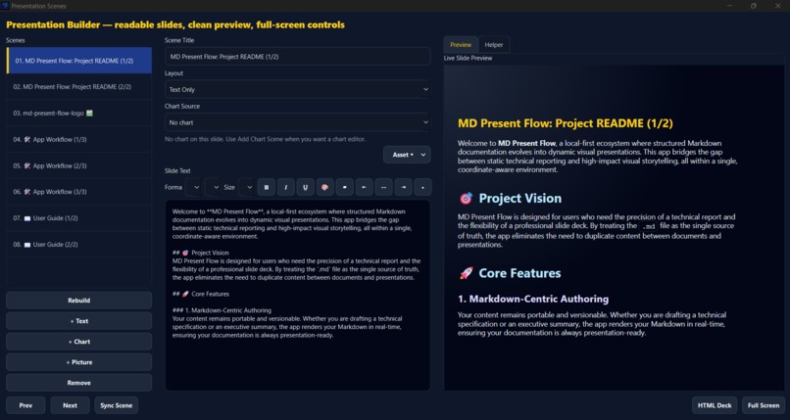This screenshot has width=790, height=420.
Task: Open the Size dropdown
Action: pos(246,187)
